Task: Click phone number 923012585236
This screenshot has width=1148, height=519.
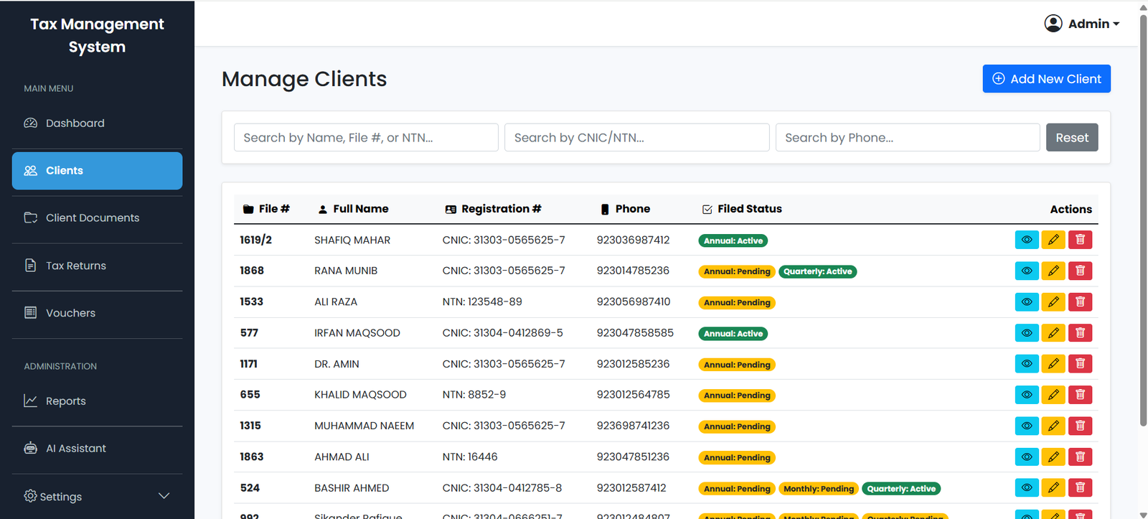Action: pos(633,364)
